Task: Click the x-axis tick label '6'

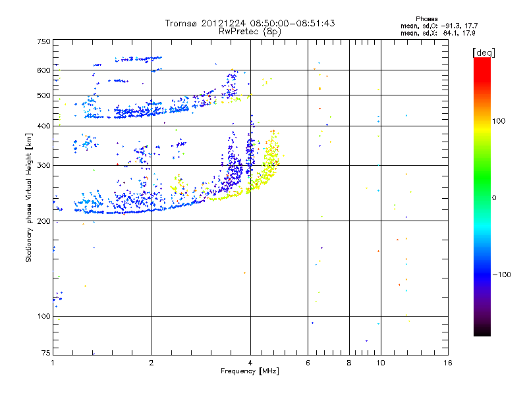Action: point(308,363)
